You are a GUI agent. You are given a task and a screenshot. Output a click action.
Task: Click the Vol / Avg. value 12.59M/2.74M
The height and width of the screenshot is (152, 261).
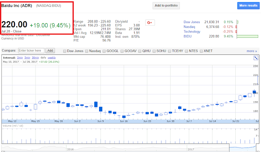point(100,33)
